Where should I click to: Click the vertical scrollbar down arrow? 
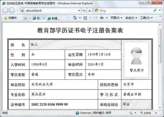tap(160, 108)
